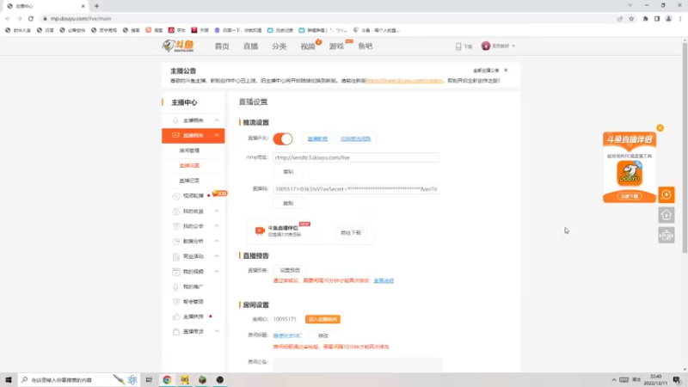Click the stream key input field
Image resolution: width=688 pixels, height=387 pixels.
coord(356,189)
